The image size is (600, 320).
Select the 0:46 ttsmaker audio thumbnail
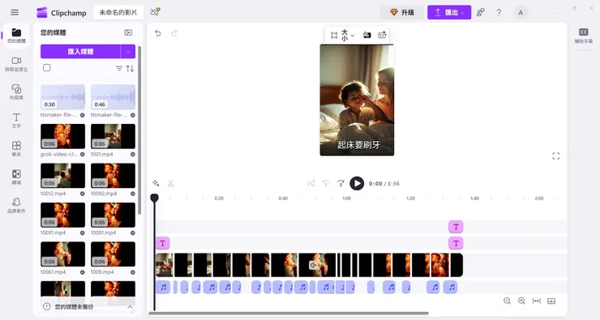tap(113, 97)
